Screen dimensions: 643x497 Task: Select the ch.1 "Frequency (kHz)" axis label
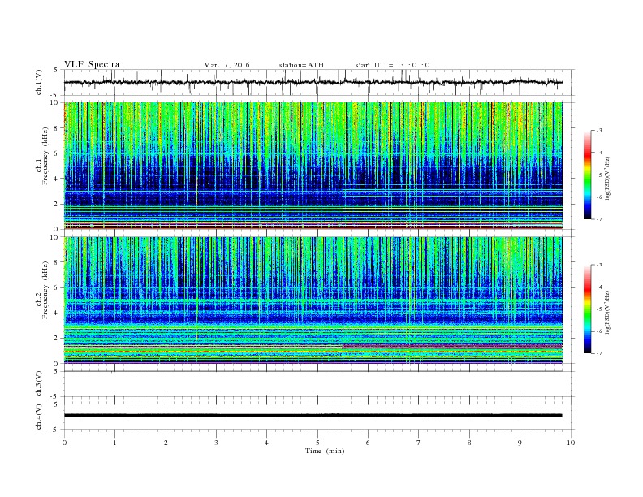45,156
